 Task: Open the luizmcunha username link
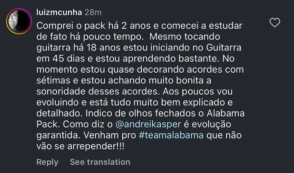pos(59,12)
